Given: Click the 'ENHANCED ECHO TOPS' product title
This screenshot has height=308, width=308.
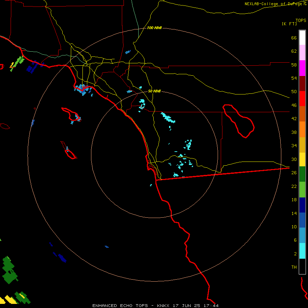Looking at the screenshot, I should click(x=120, y=306).
